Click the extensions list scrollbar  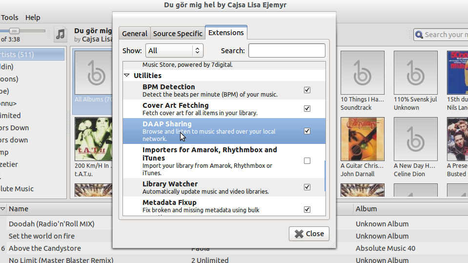[325, 176]
